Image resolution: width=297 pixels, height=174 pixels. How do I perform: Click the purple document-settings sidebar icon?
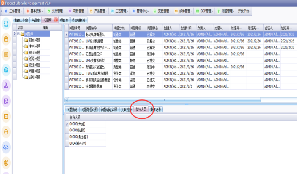coord(6,101)
